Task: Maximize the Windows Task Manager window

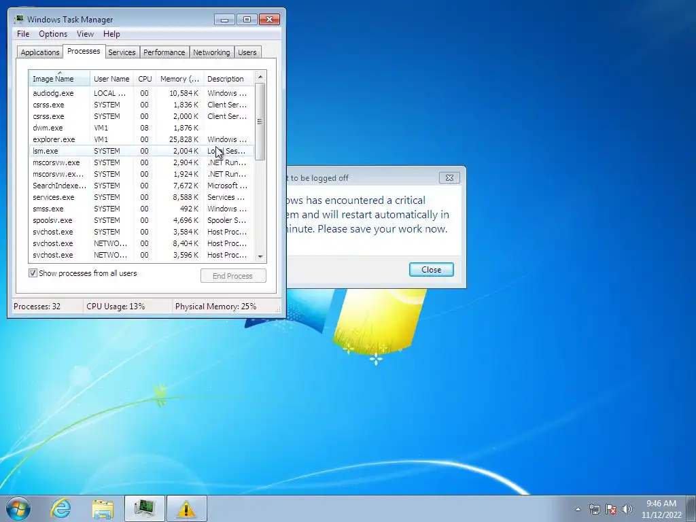Action: (x=247, y=20)
